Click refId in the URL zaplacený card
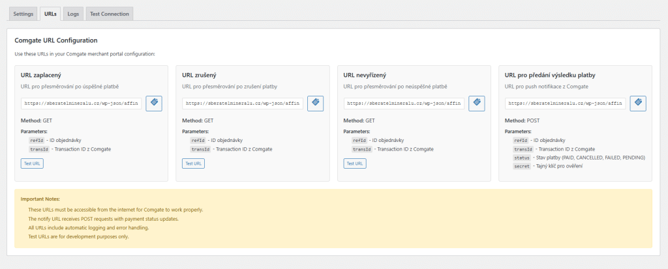668x269 pixels. (37, 141)
